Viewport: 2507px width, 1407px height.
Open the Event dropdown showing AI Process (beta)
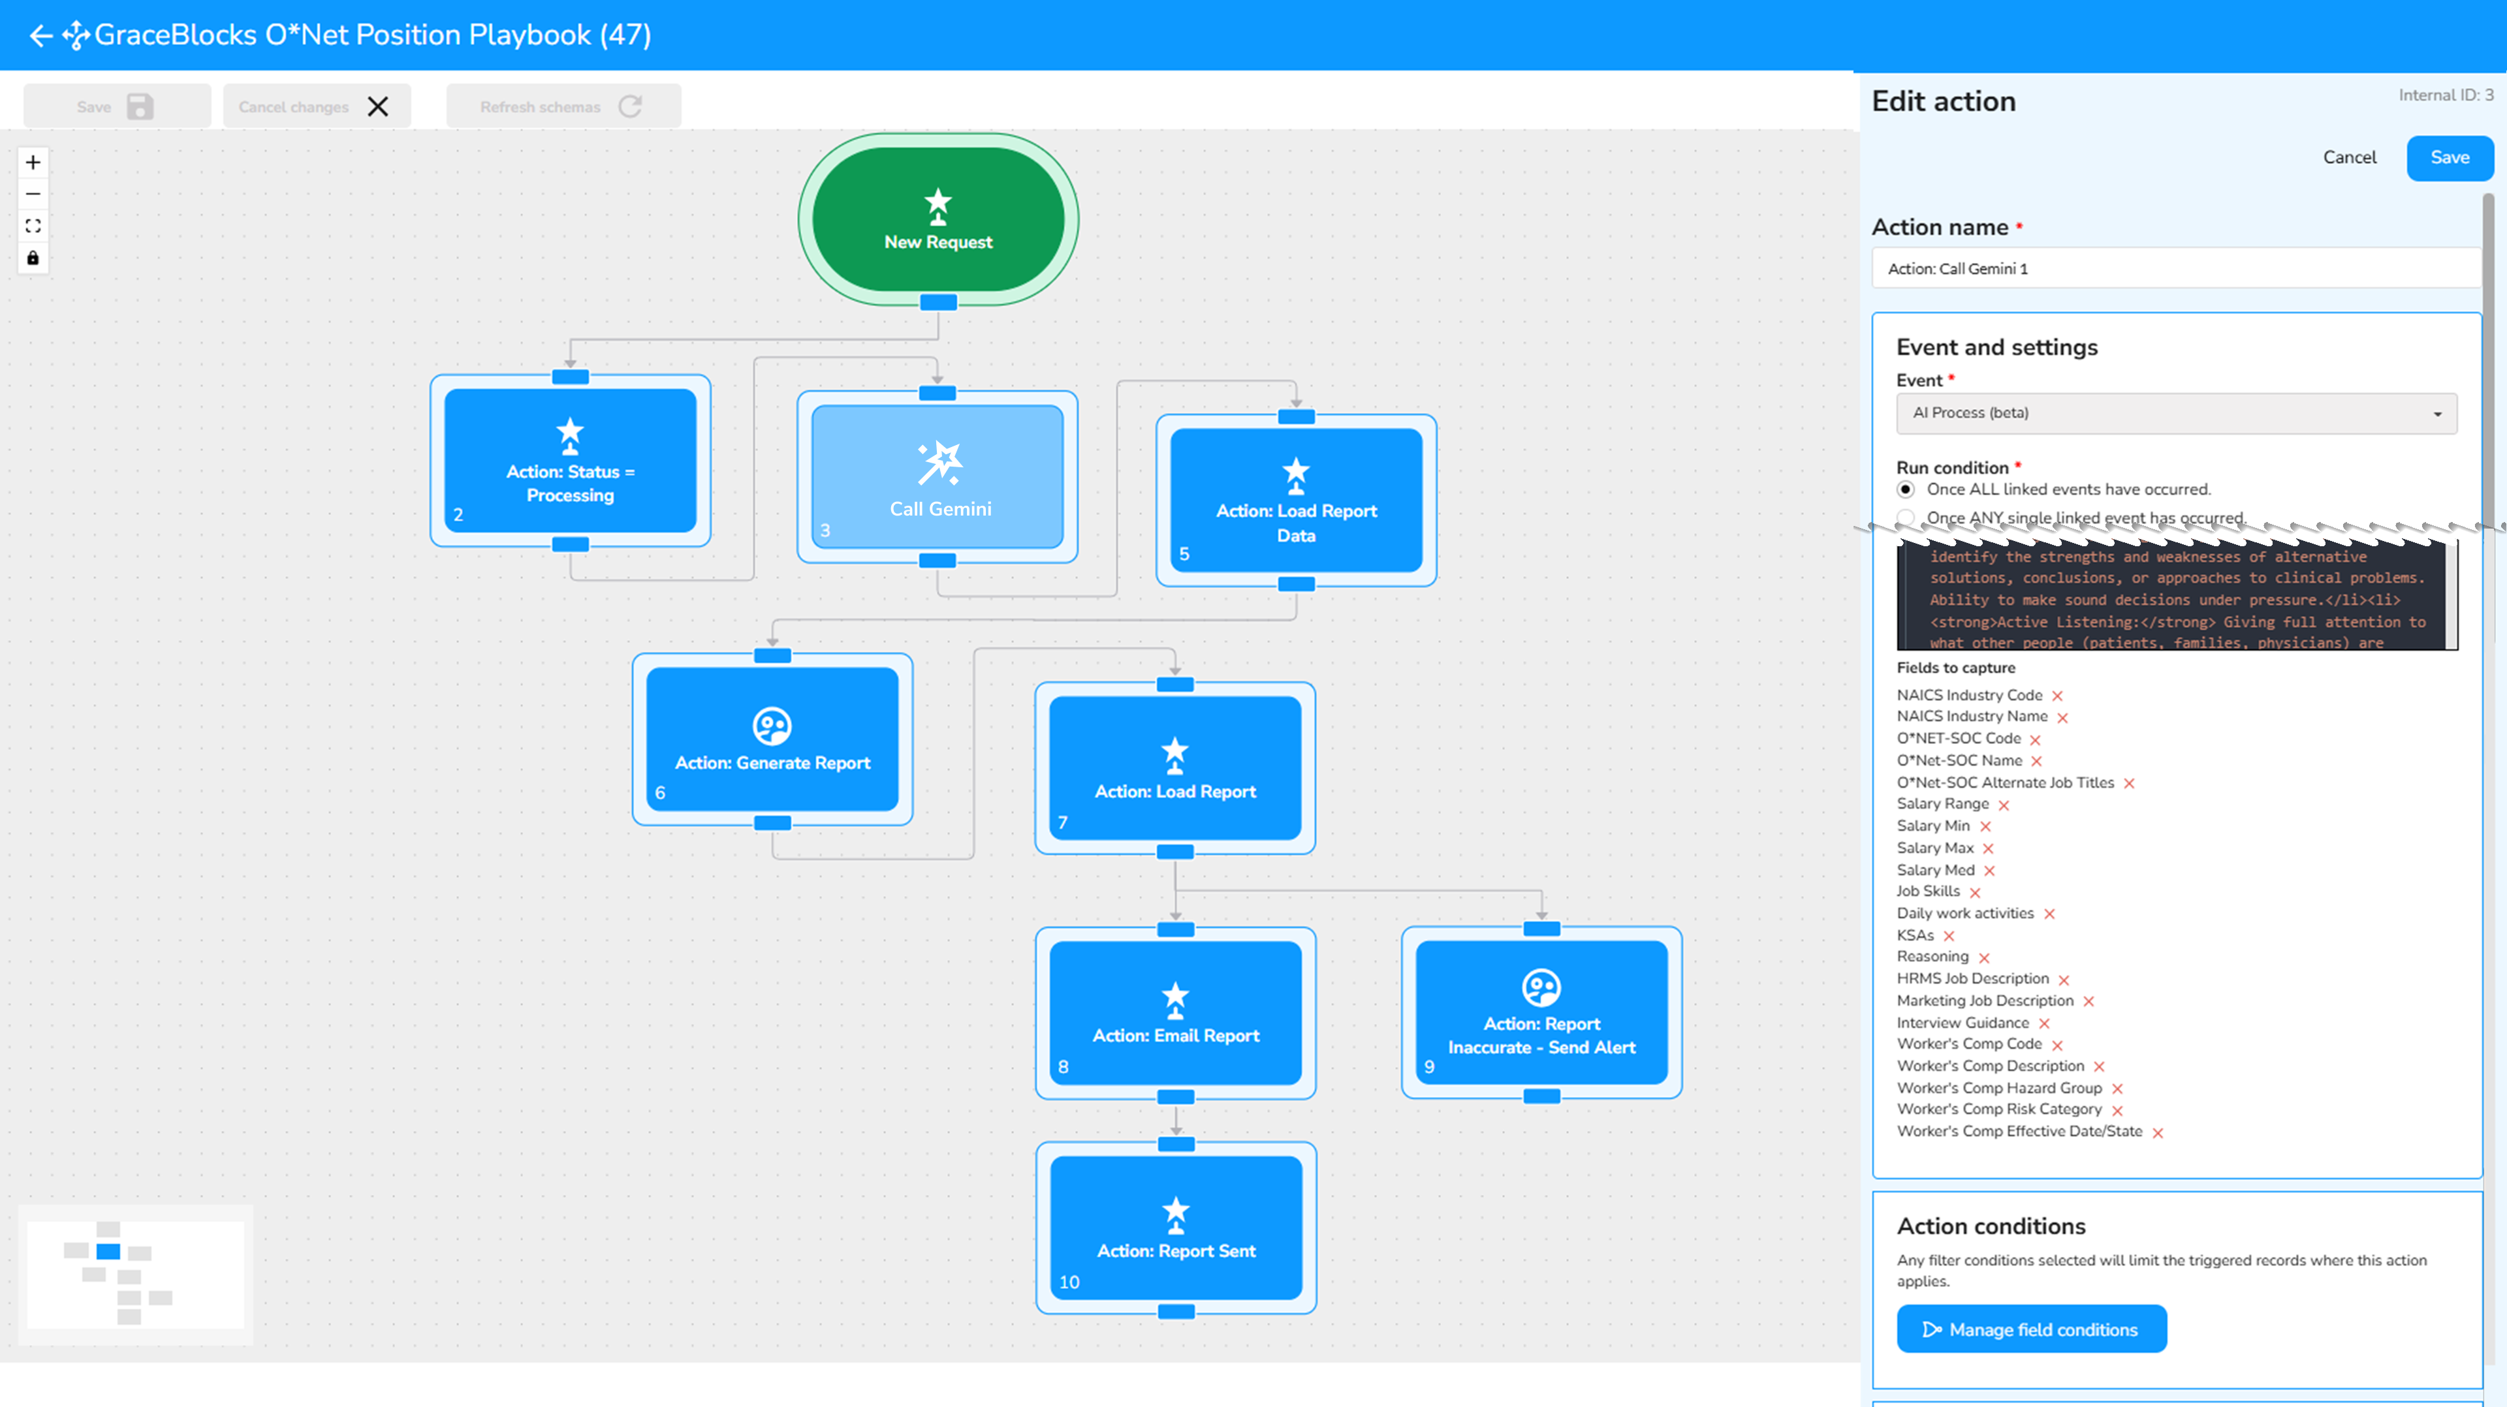pyautogui.click(x=2176, y=414)
